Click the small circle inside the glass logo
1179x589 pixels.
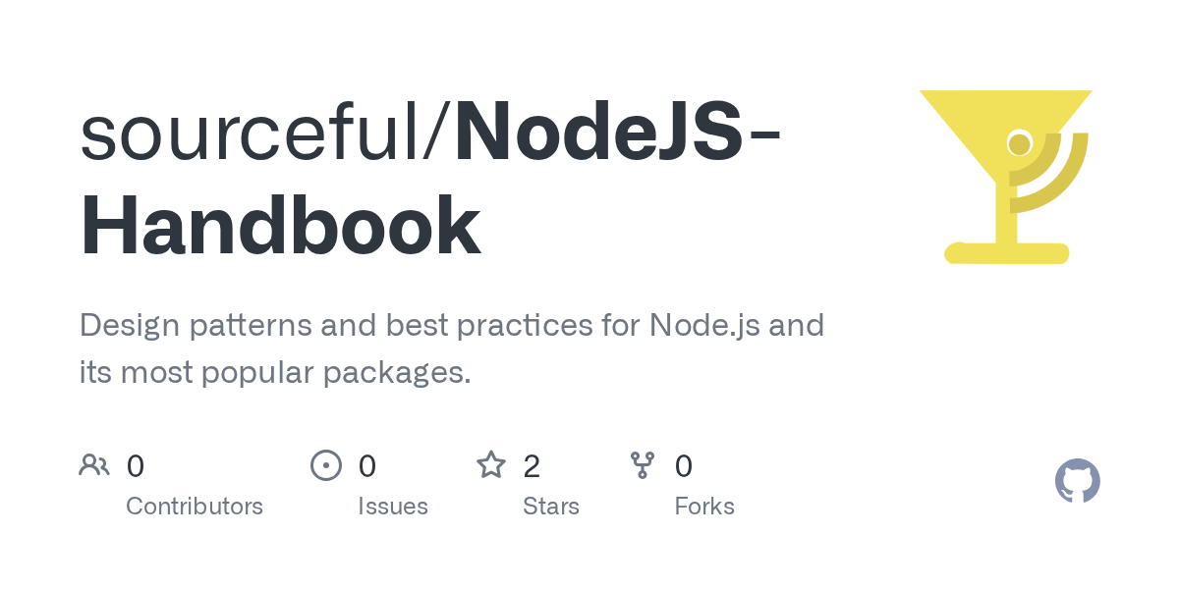tap(1019, 145)
